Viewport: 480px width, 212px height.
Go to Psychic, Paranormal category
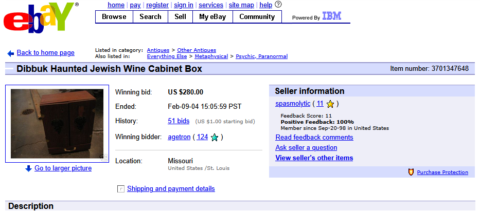(x=261, y=56)
